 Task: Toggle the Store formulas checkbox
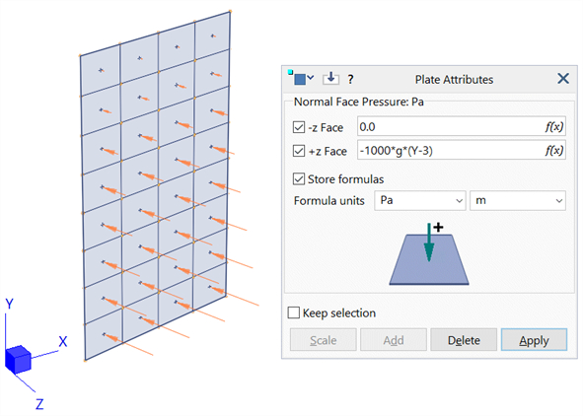tap(299, 179)
